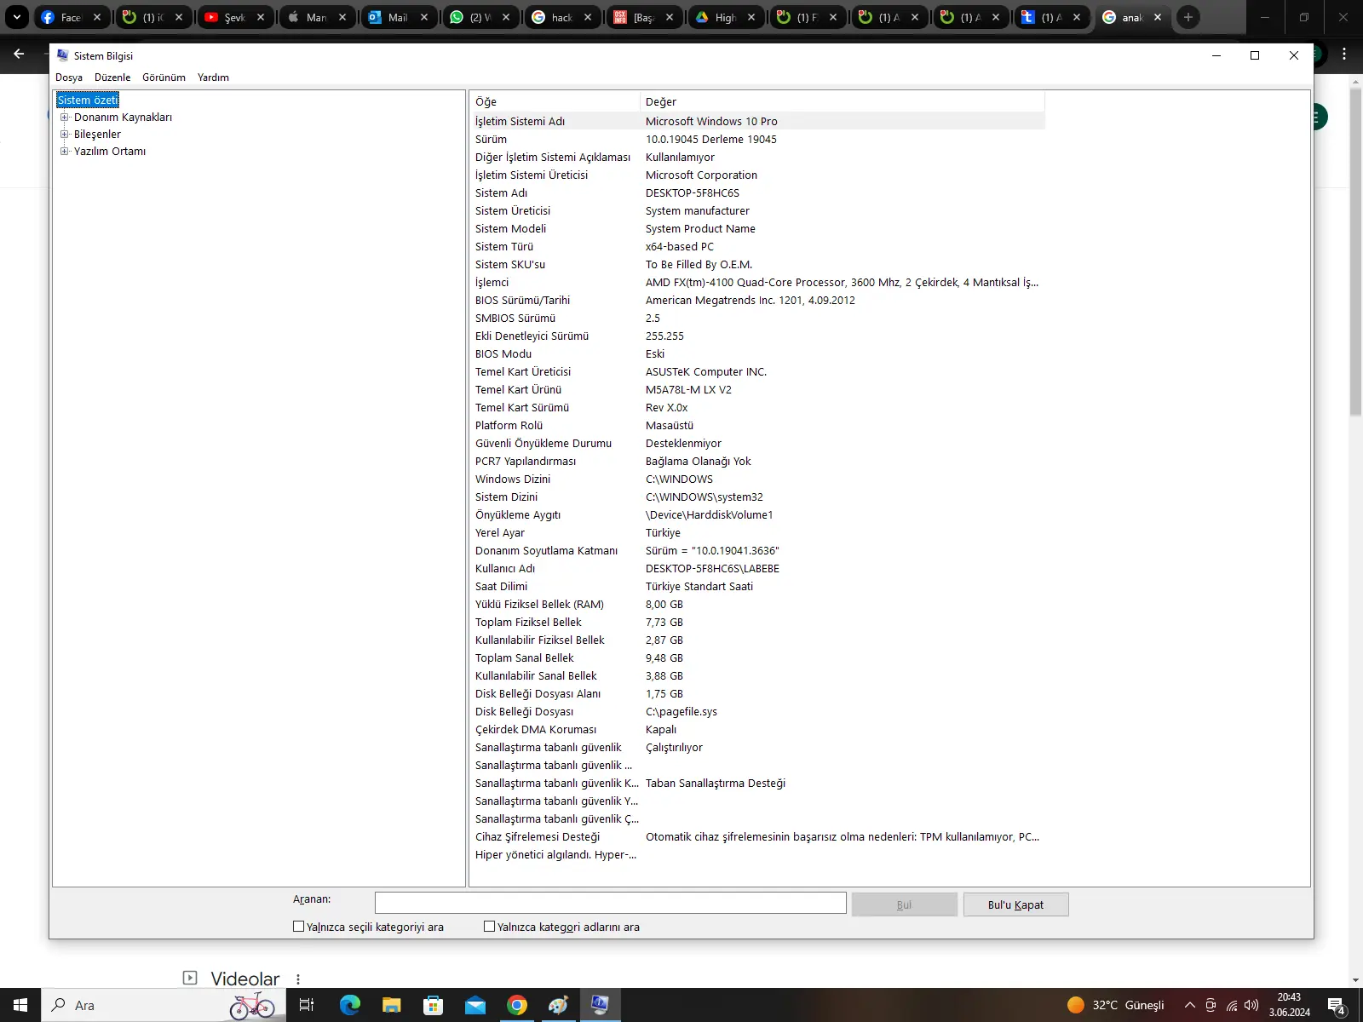Open the Wi-Fi network tray icon
This screenshot has width=1363, height=1022.
click(1232, 1005)
